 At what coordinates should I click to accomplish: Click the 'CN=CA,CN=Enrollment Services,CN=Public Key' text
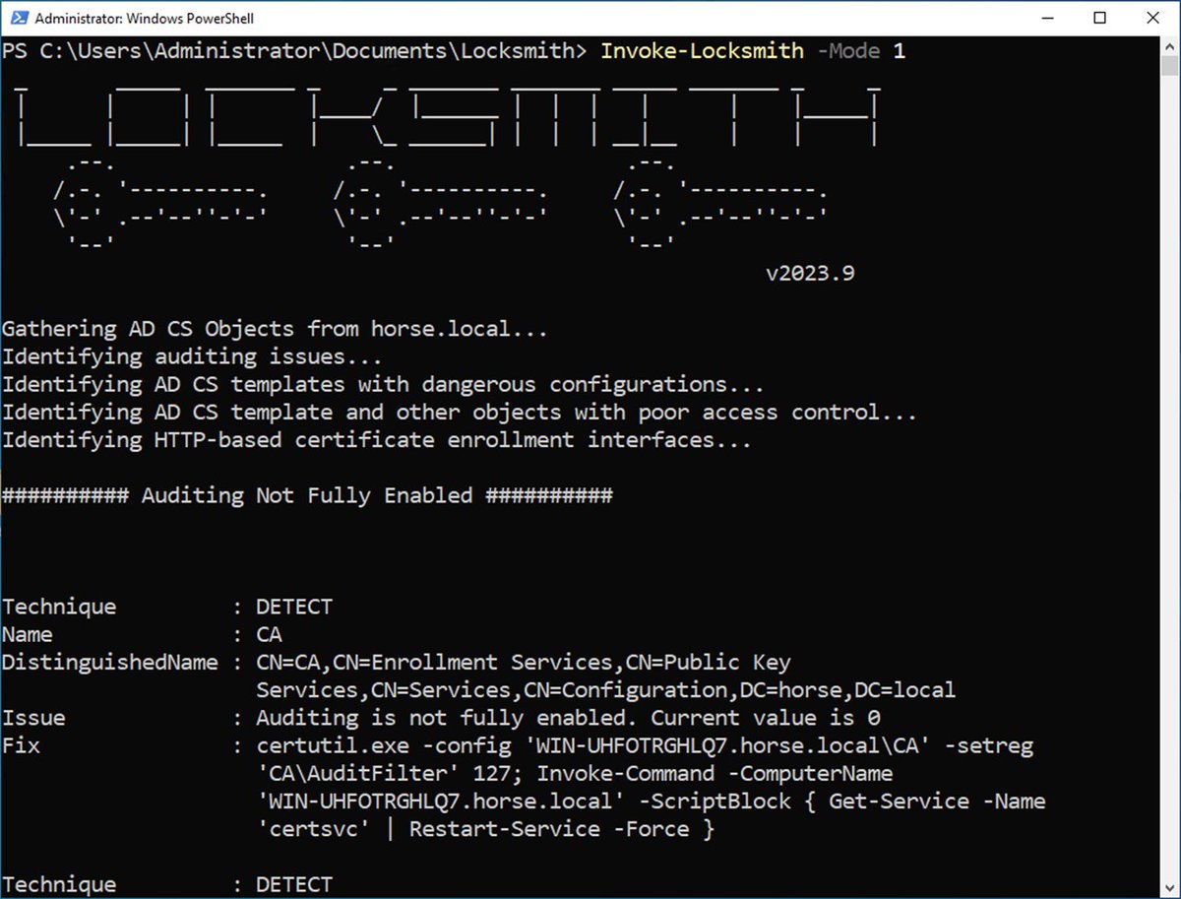[523, 662]
